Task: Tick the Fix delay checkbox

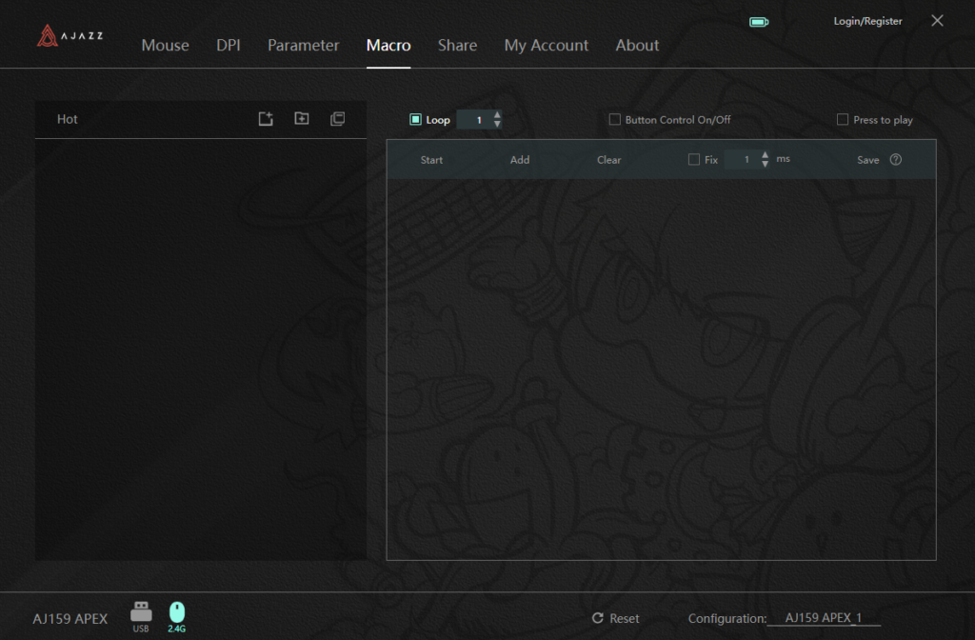Action: [x=693, y=160]
